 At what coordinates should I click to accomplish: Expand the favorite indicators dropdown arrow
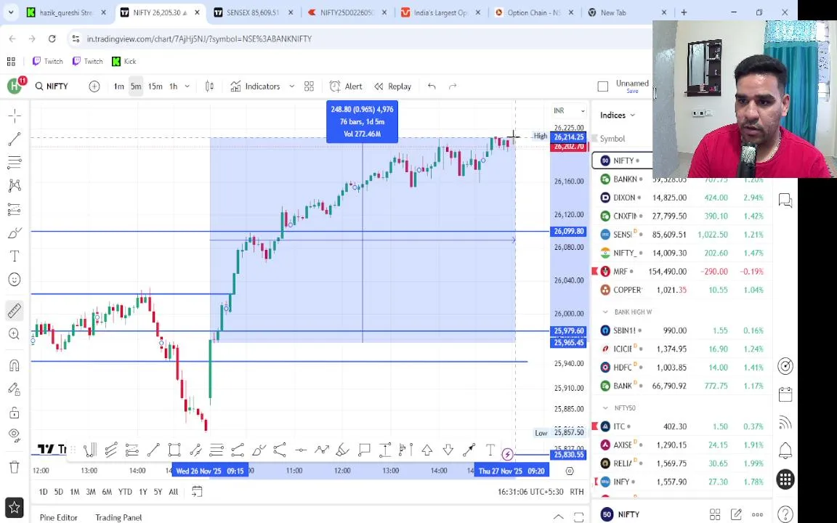(291, 86)
